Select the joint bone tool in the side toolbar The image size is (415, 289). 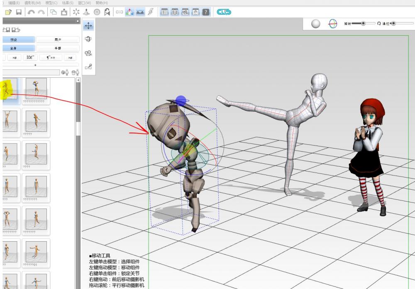pos(88,67)
